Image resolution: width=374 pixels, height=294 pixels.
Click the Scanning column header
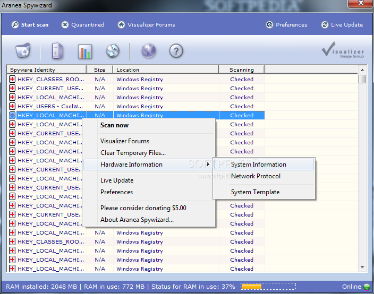(241, 70)
